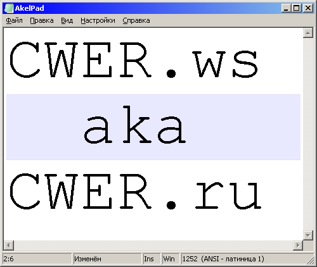Click the window resize grip corner

[310, 260]
